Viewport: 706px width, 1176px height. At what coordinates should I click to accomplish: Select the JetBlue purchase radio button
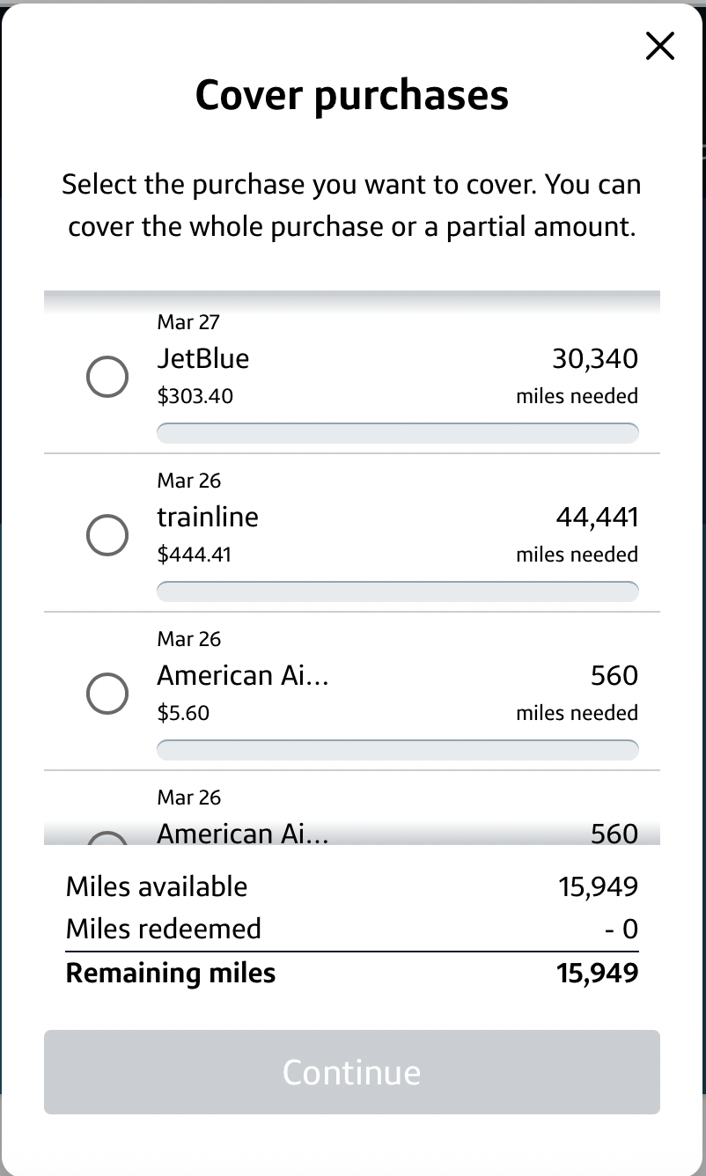pos(107,377)
